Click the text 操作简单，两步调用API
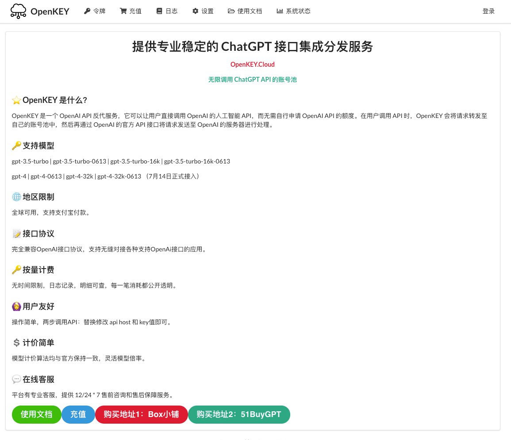511x440 pixels. (x=44, y=322)
